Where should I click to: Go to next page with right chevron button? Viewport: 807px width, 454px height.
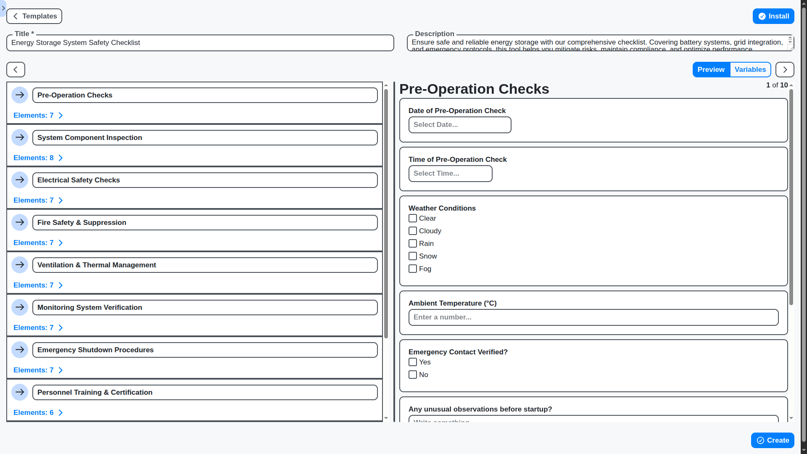click(x=785, y=70)
